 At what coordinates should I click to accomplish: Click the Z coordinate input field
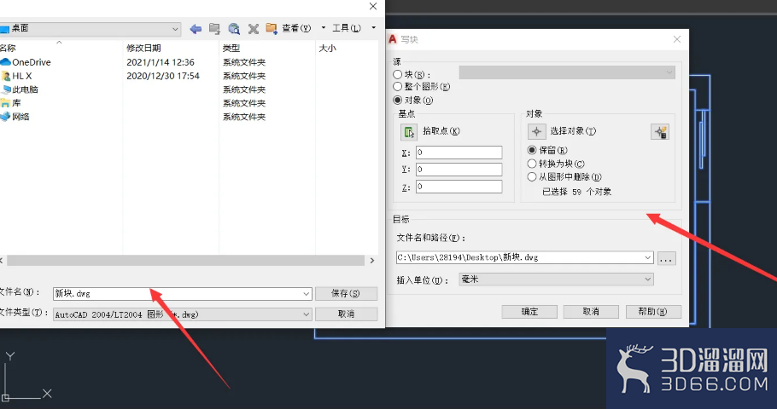tap(459, 187)
